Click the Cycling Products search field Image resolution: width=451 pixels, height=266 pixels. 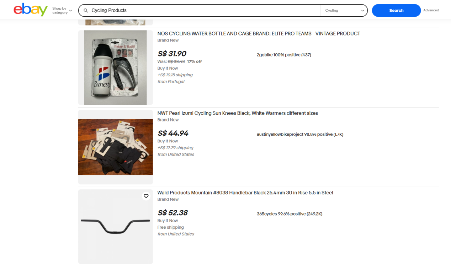click(x=203, y=11)
